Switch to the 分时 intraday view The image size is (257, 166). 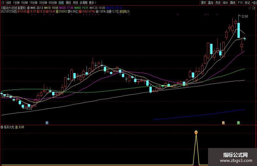(8, 3)
